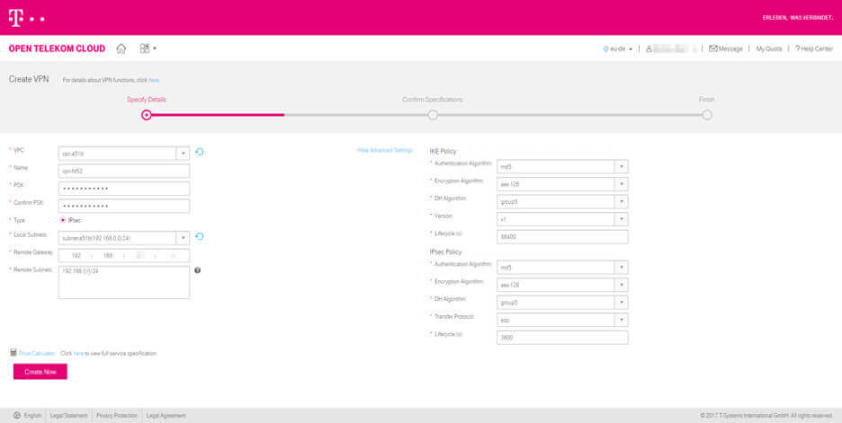Open Message via envelope icon
Viewport: 842px width, 423px height.
click(x=713, y=48)
